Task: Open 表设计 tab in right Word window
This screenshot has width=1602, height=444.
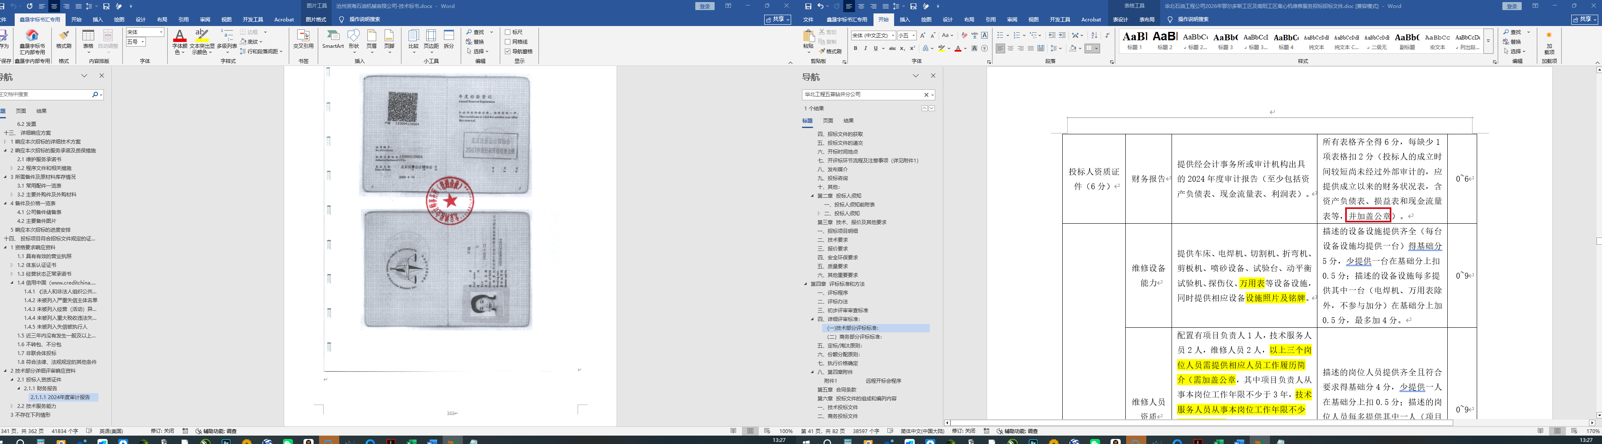Action: pos(1120,19)
